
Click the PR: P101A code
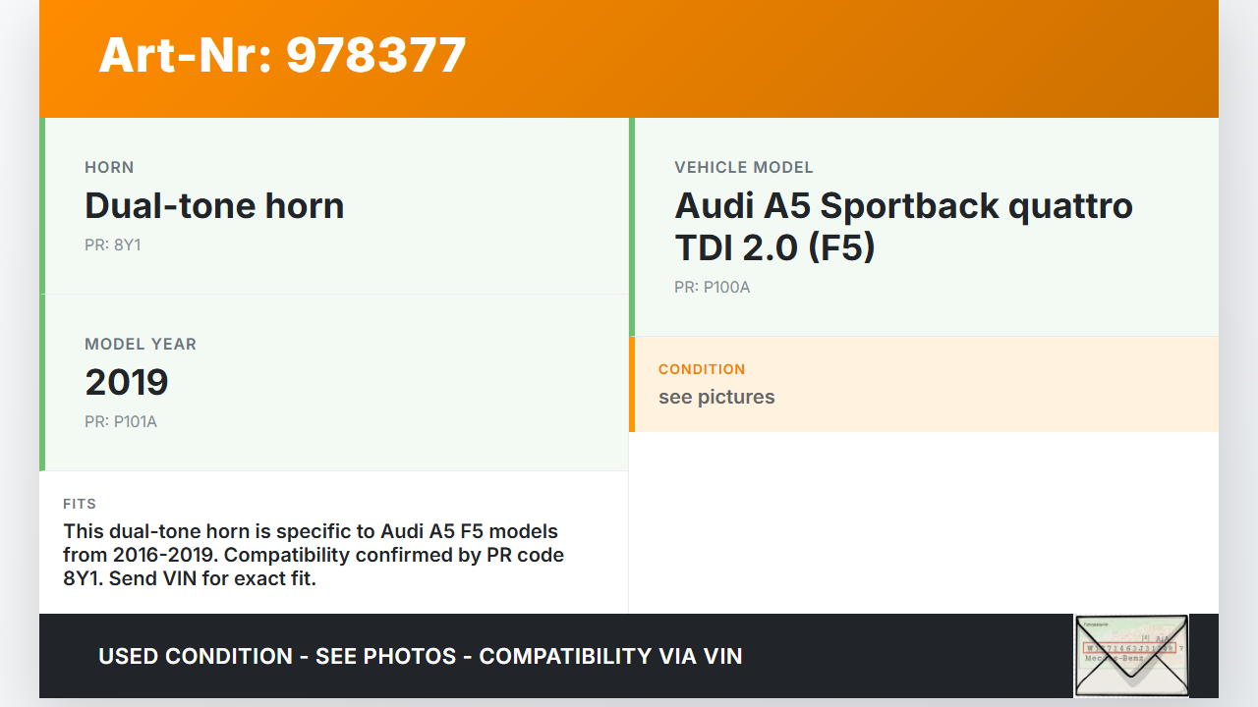pos(121,421)
